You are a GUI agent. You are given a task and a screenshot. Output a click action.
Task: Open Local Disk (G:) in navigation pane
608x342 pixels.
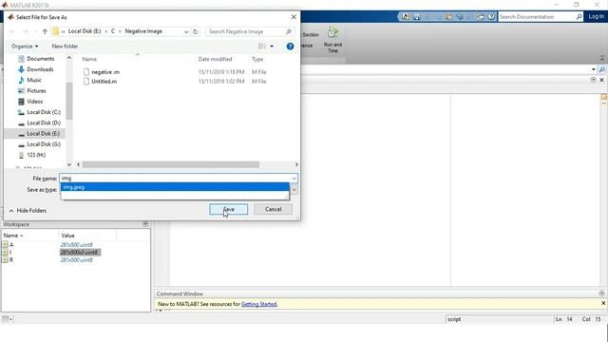[44, 144]
